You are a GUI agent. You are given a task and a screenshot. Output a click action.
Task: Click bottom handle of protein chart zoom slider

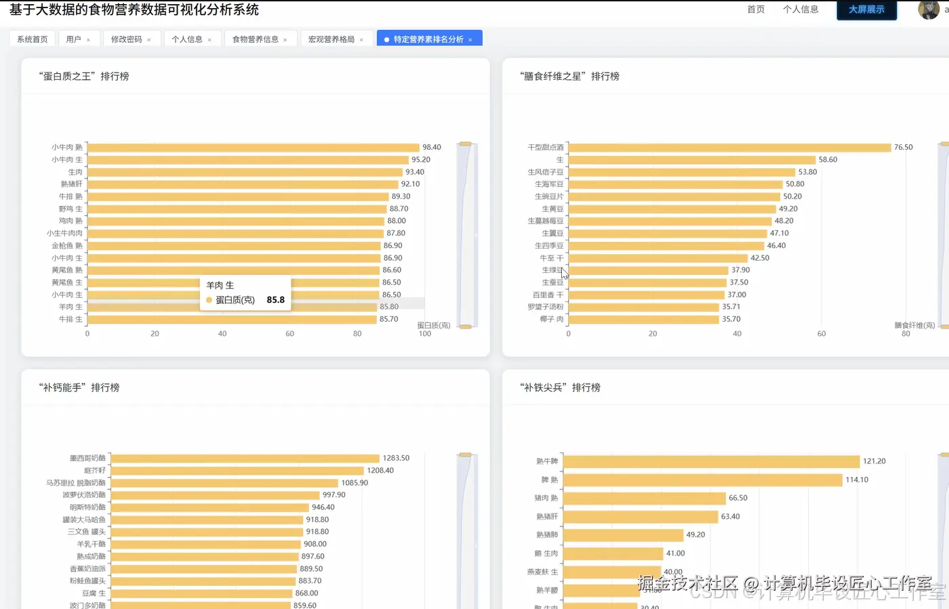(x=466, y=327)
